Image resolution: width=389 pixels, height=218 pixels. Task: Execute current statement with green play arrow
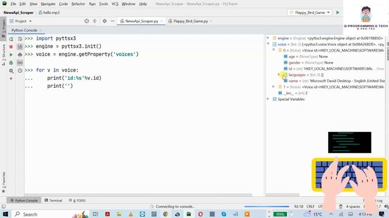pyautogui.click(x=11, y=54)
